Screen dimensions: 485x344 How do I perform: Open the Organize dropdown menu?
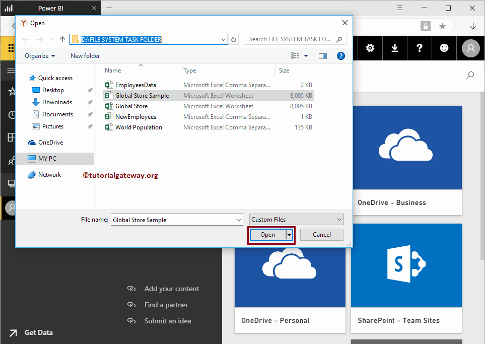pyautogui.click(x=40, y=55)
